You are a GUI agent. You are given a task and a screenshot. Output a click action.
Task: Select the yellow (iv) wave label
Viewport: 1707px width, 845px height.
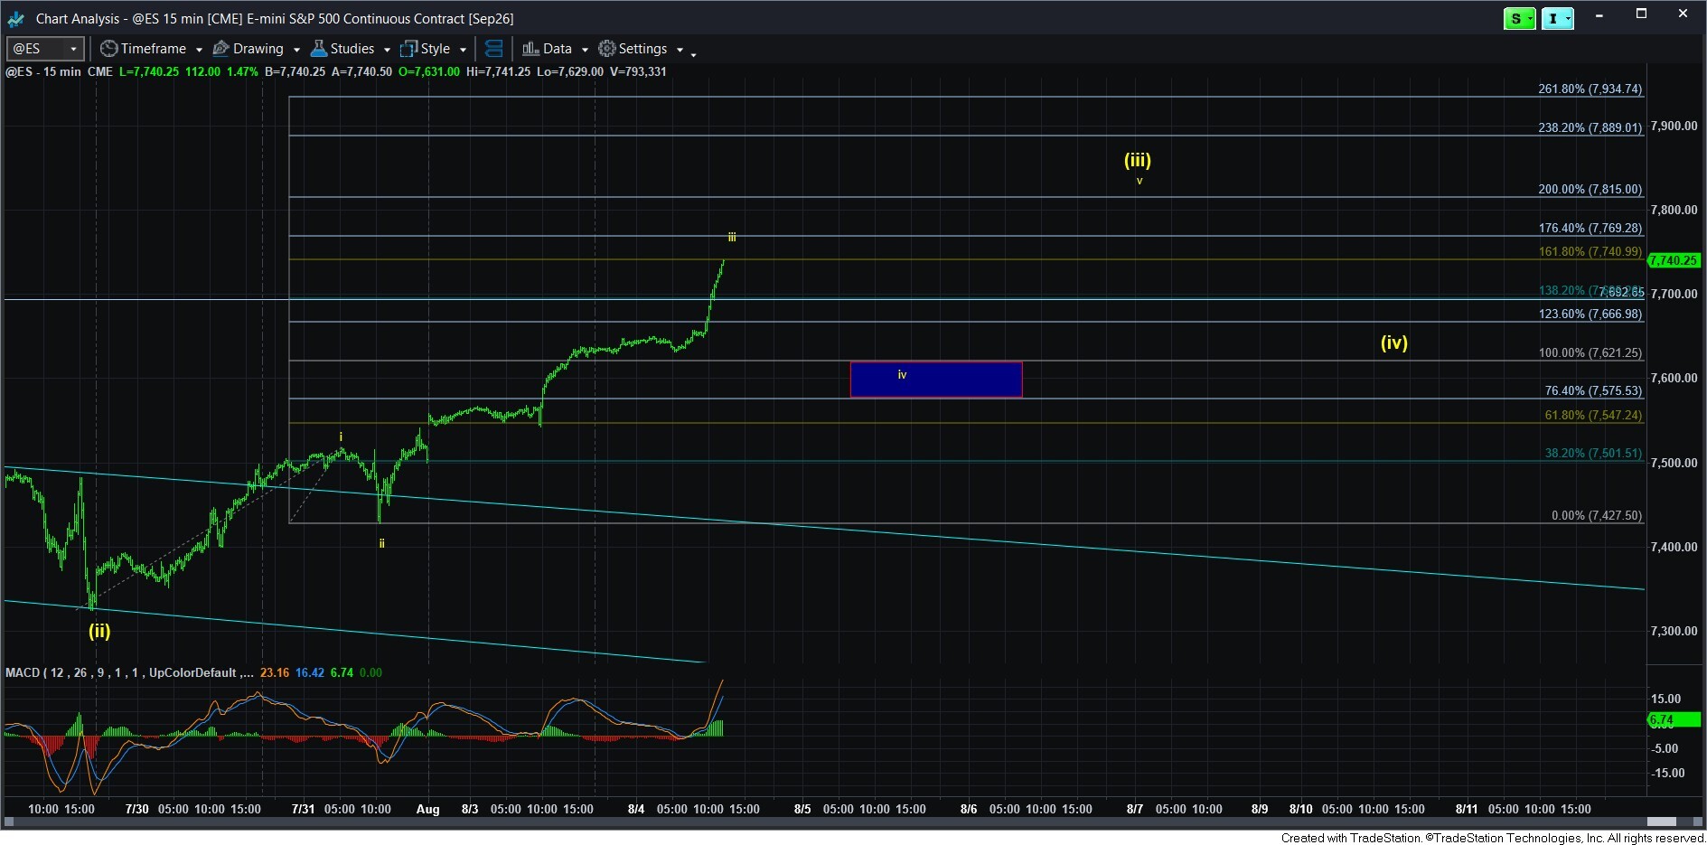pos(1394,343)
